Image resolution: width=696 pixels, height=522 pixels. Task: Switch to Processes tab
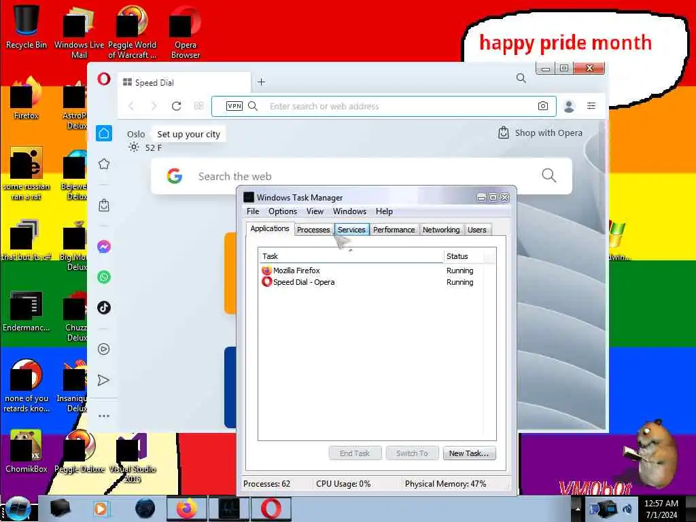pyautogui.click(x=313, y=230)
